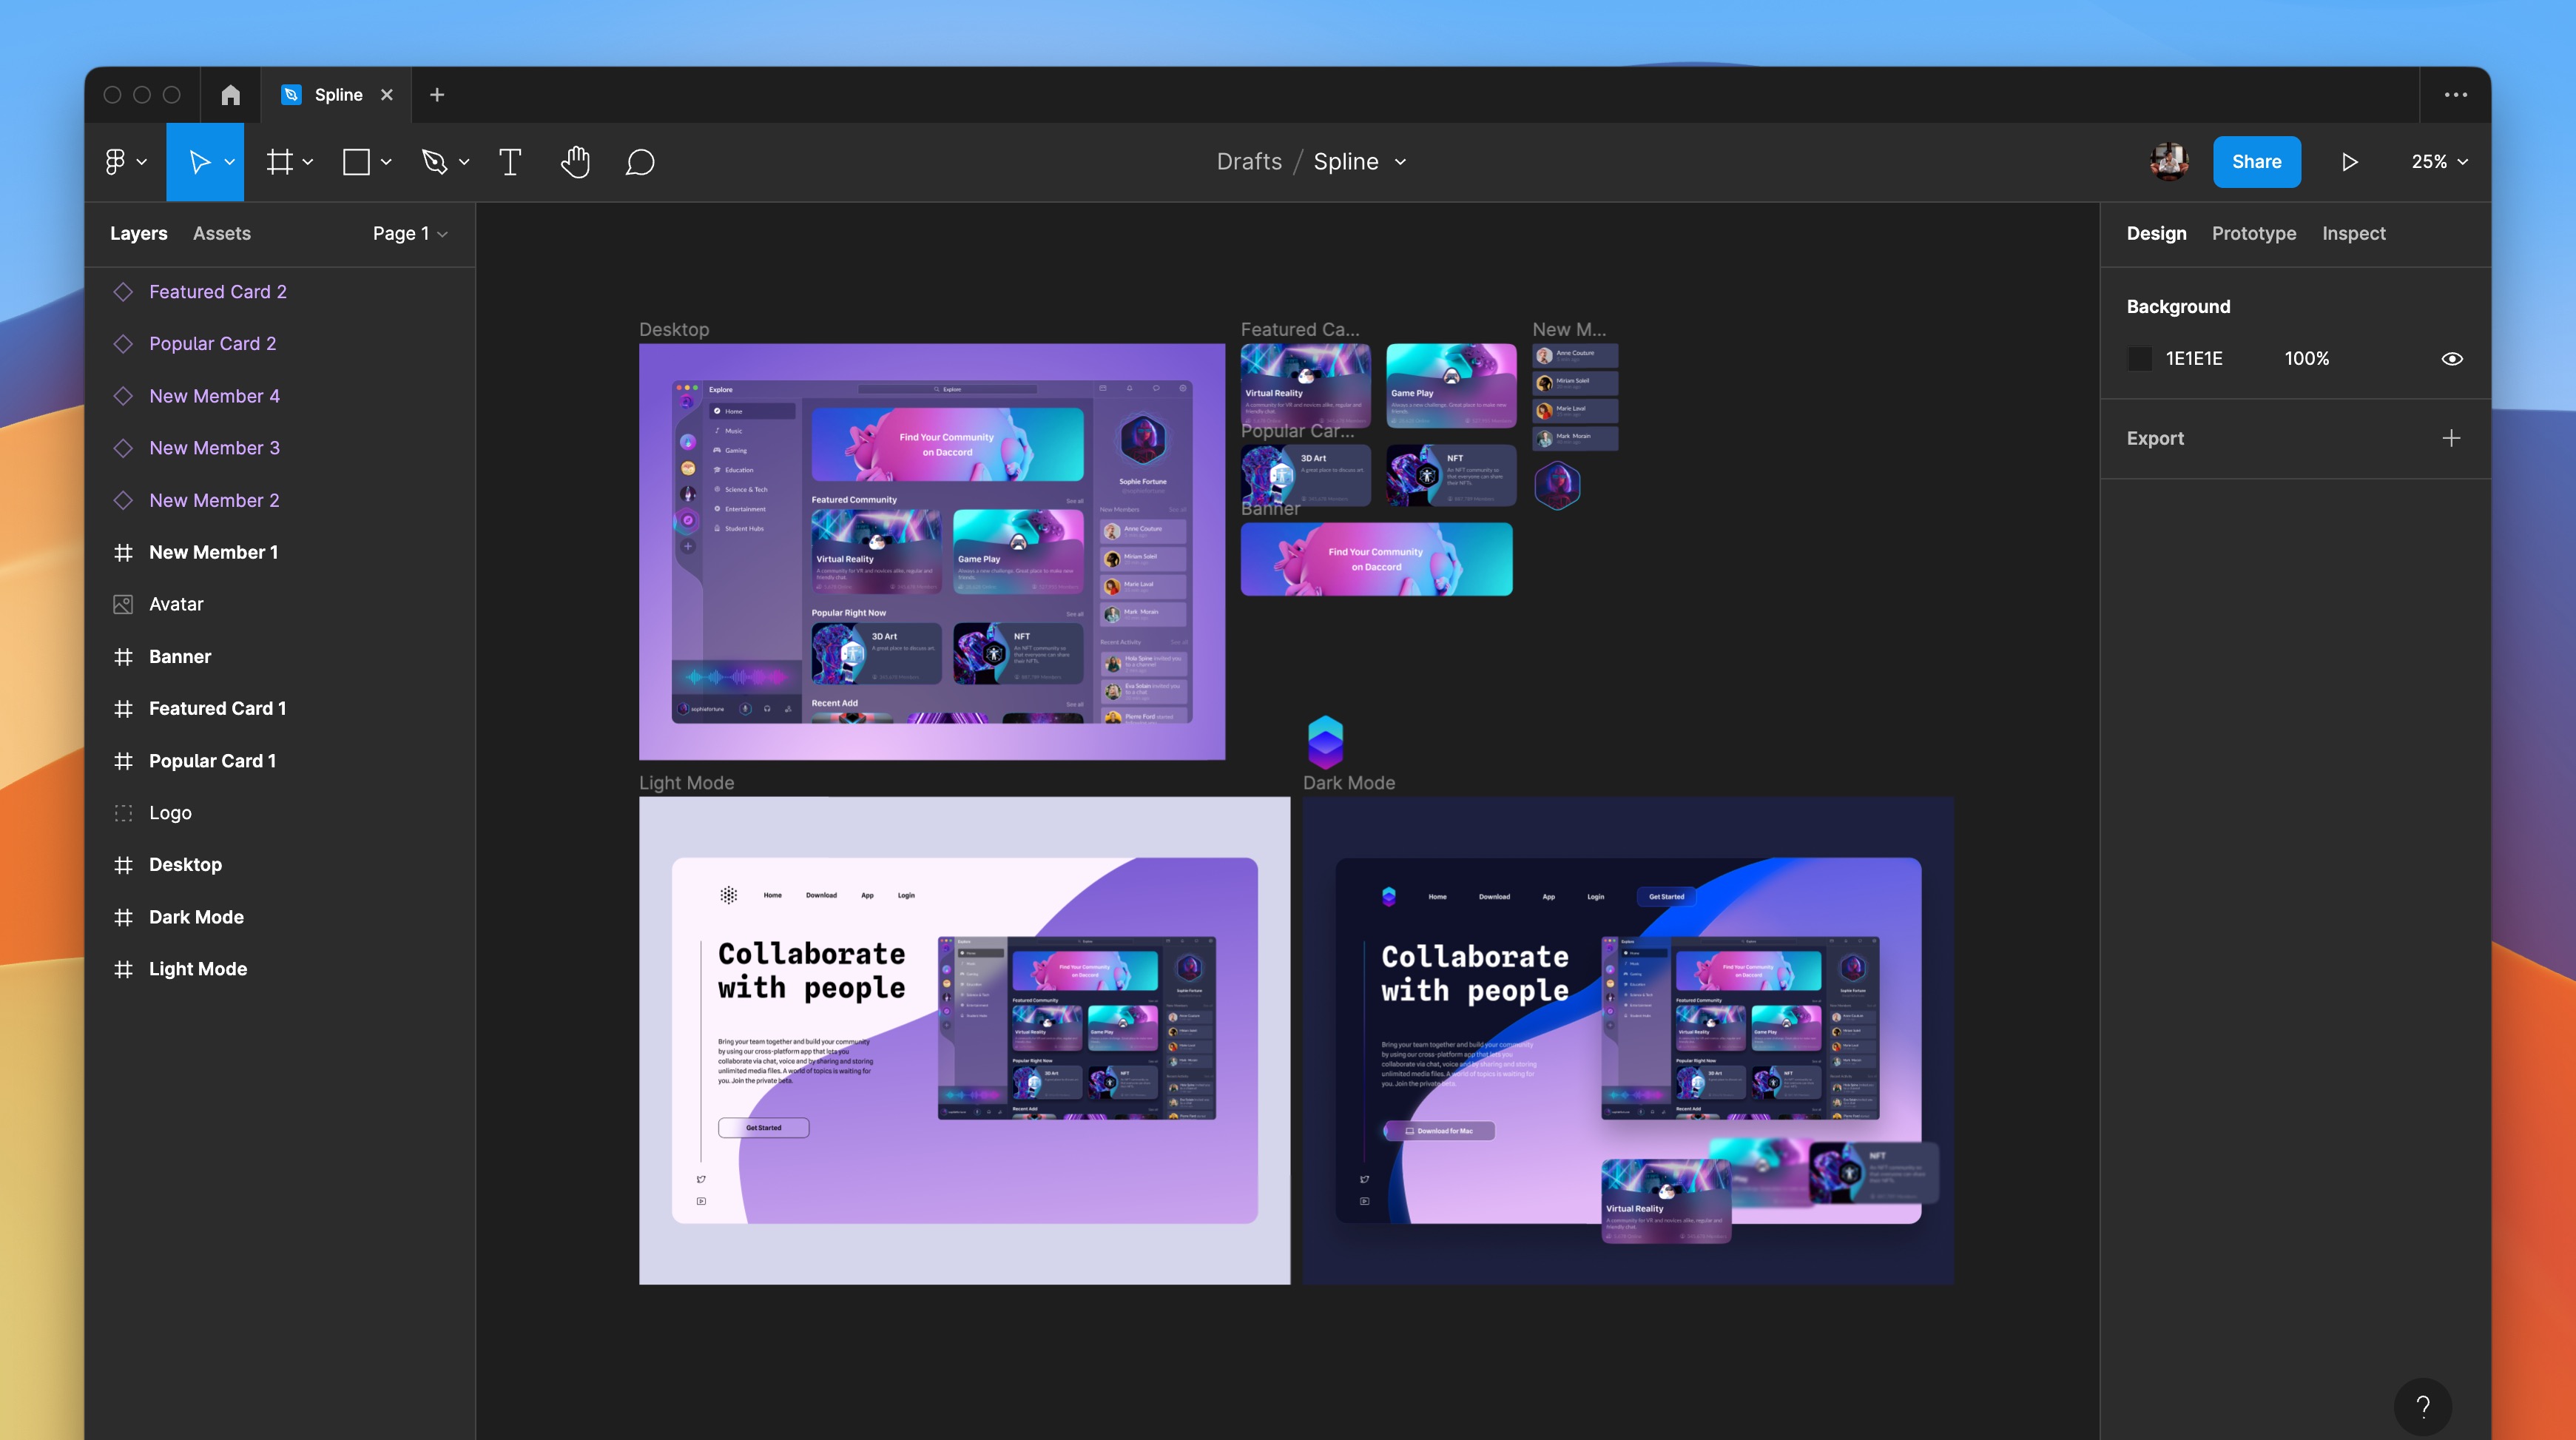Select the Move tool arrow icon

[x=199, y=162]
